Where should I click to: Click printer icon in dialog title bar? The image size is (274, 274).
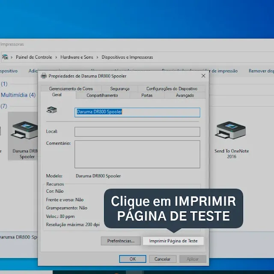(x=44, y=76)
